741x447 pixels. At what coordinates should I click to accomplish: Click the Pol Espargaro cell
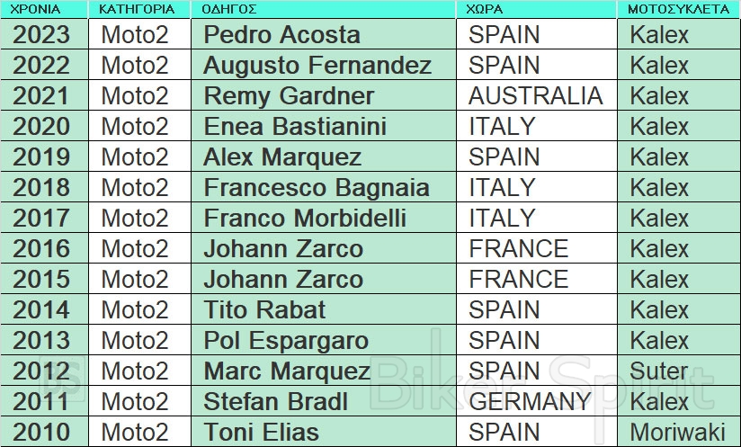point(286,341)
